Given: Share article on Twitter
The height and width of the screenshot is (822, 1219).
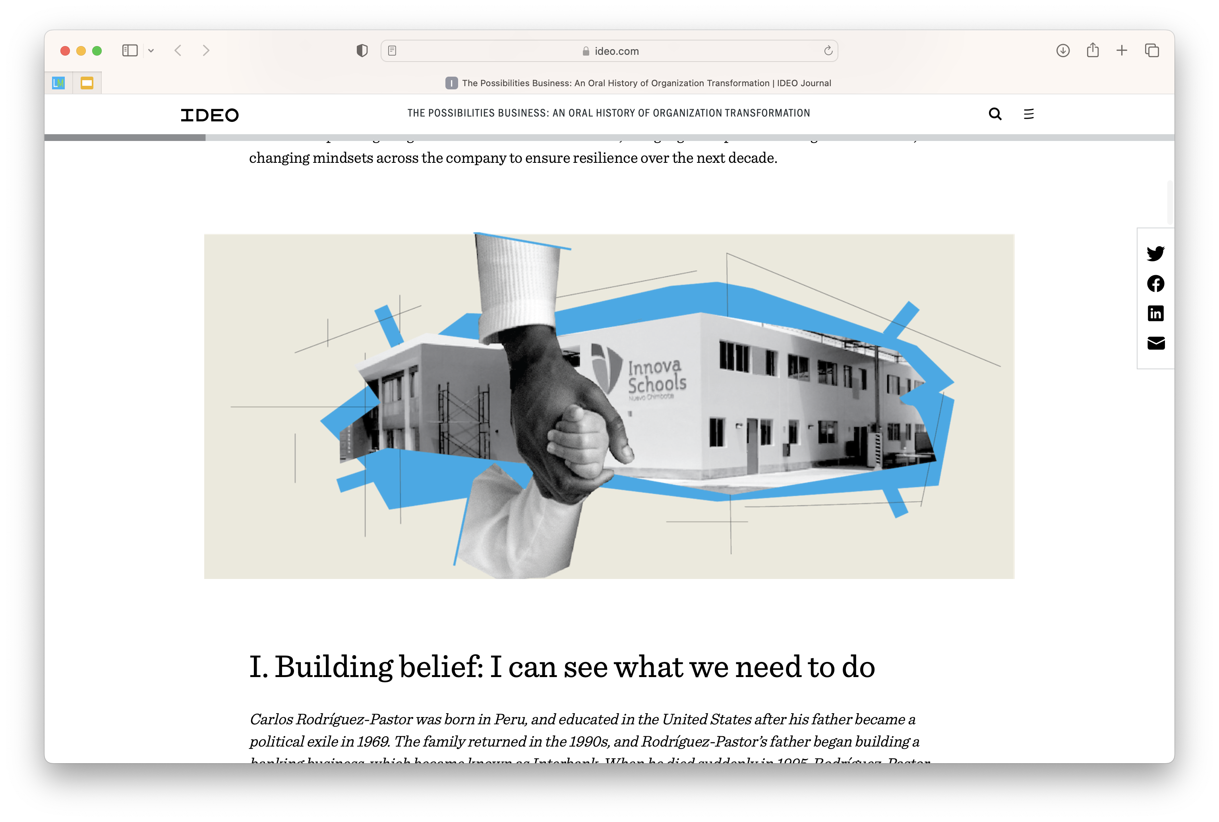Looking at the screenshot, I should (1155, 254).
